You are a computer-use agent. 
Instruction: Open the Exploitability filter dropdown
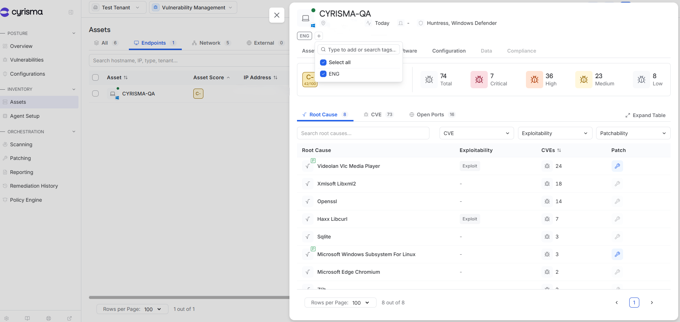pos(555,133)
